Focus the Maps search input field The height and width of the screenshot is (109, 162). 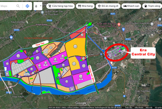(8, 6)
